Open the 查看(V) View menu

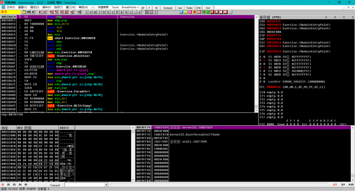pos(22,7)
